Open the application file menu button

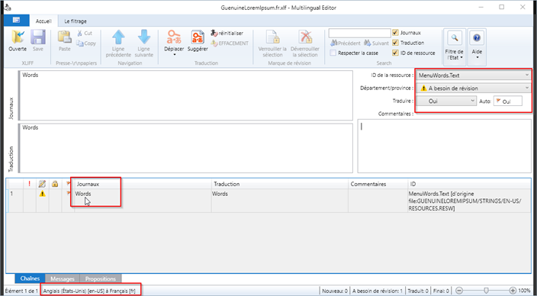pos(16,21)
